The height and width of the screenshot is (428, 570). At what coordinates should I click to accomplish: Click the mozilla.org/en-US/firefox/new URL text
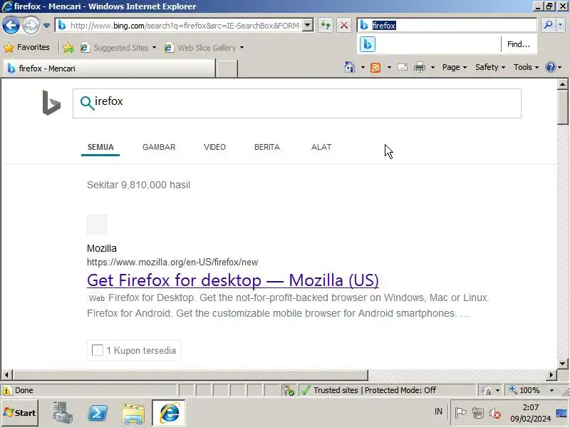pyautogui.click(x=172, y=262)
